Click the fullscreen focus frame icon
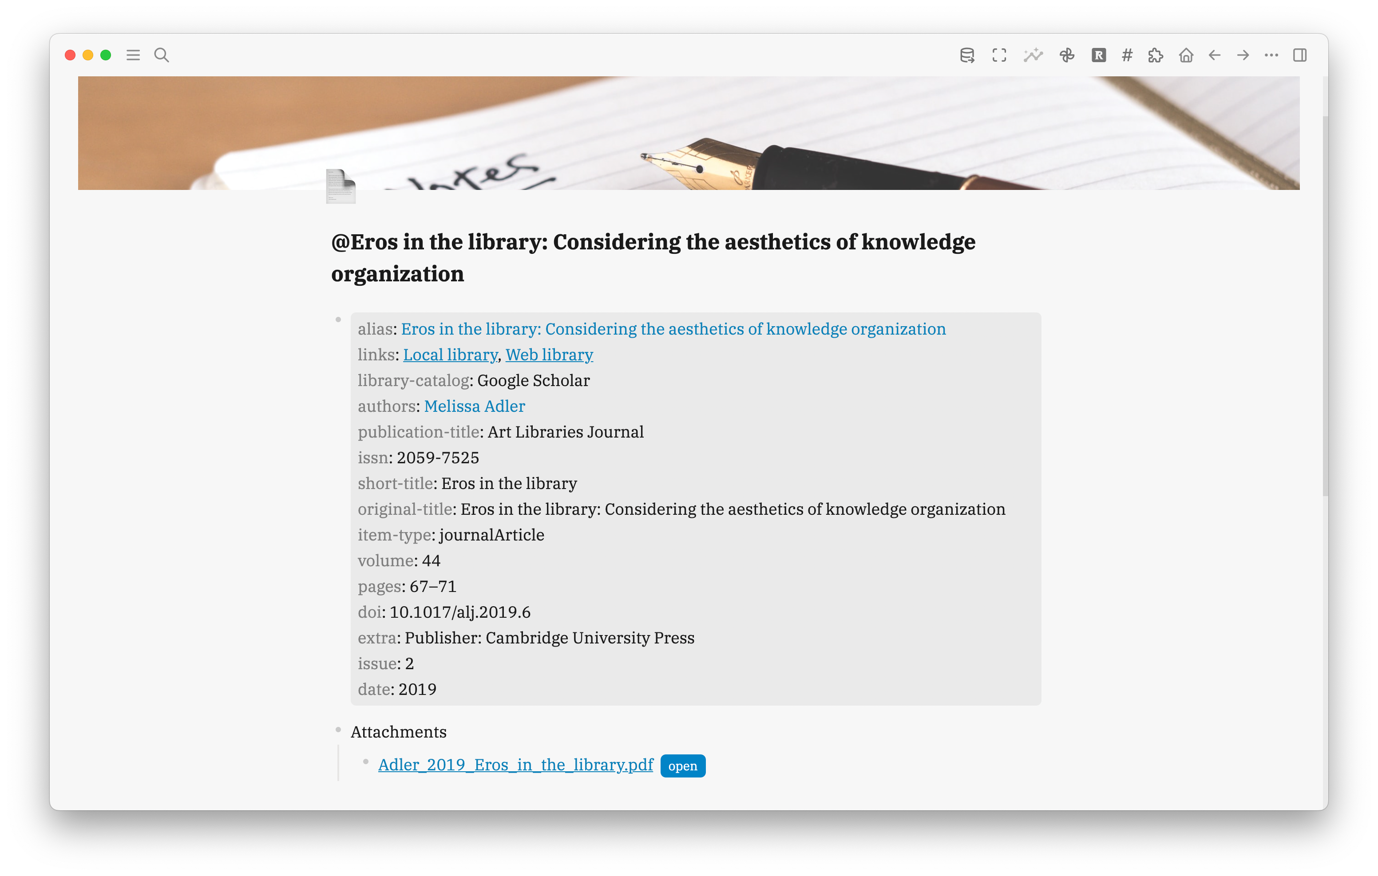Viewport: 1378px width, 876px height. 999,55
